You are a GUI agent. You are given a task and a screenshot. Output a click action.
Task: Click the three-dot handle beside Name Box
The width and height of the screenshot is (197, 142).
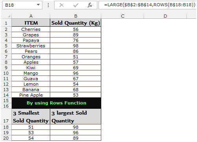pos(48,5)
